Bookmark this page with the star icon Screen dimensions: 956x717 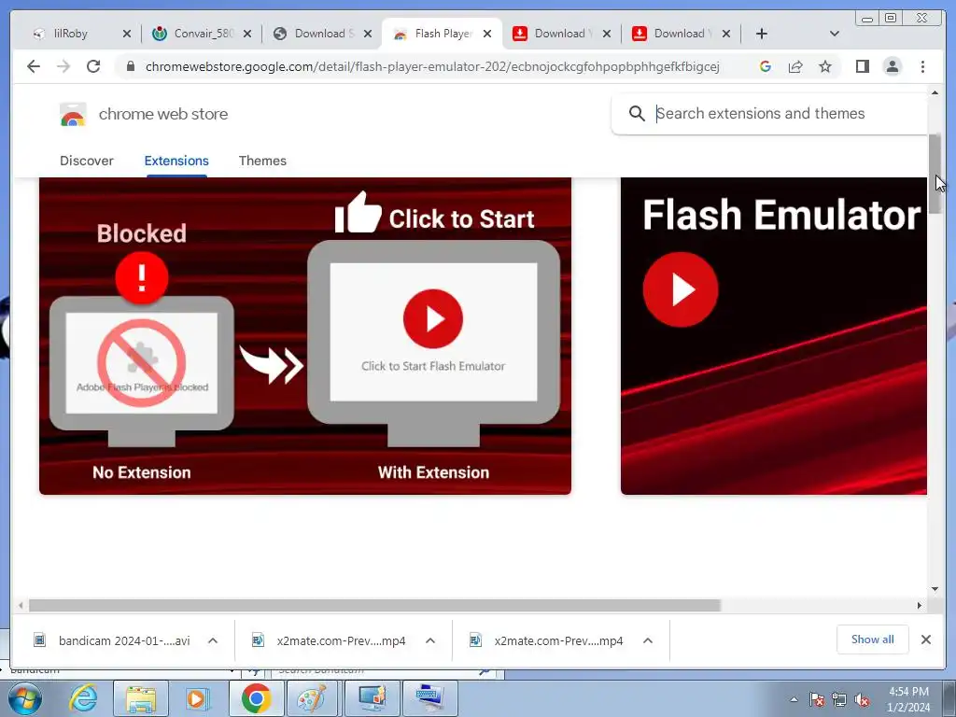825,66
